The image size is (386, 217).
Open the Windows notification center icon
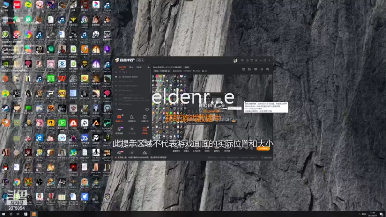(x=381, y=214)
